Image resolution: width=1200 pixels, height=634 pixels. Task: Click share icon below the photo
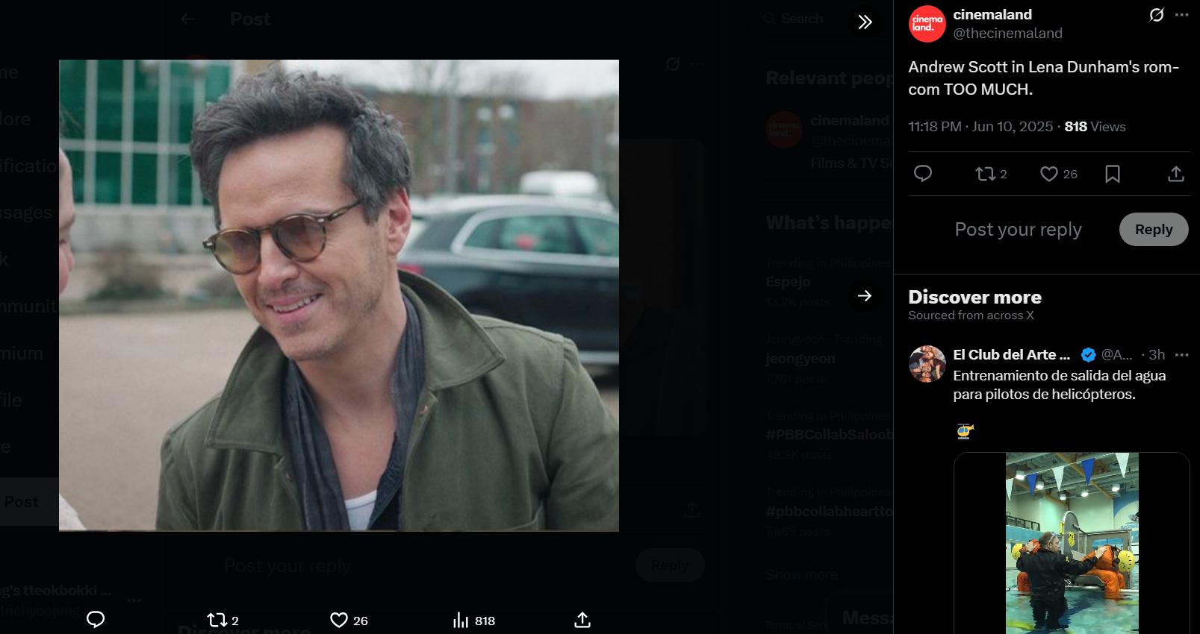582,620
